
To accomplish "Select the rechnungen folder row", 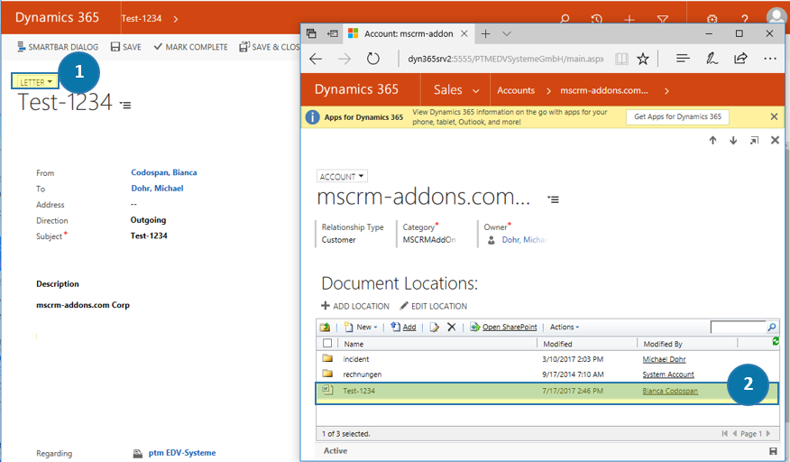I will tap(547, 374).
